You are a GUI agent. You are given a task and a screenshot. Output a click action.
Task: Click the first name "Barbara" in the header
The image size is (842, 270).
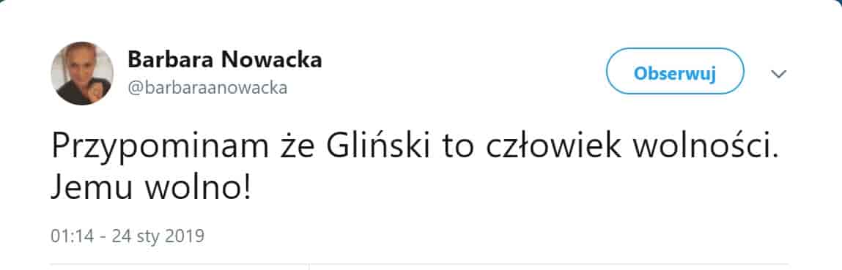[171, 60]
